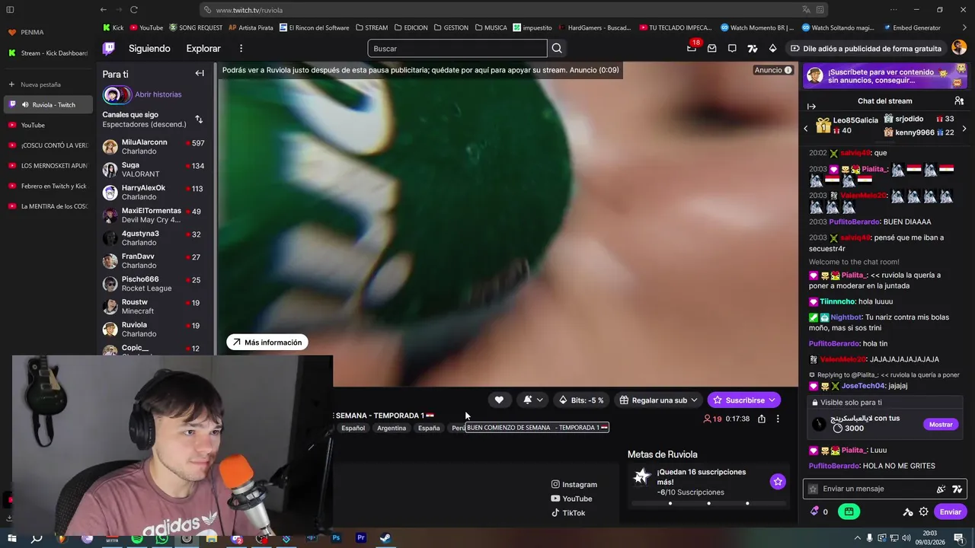Click the Anuncio info icon
The width and height of the screenshot is (975, 548).
[788, 70]
